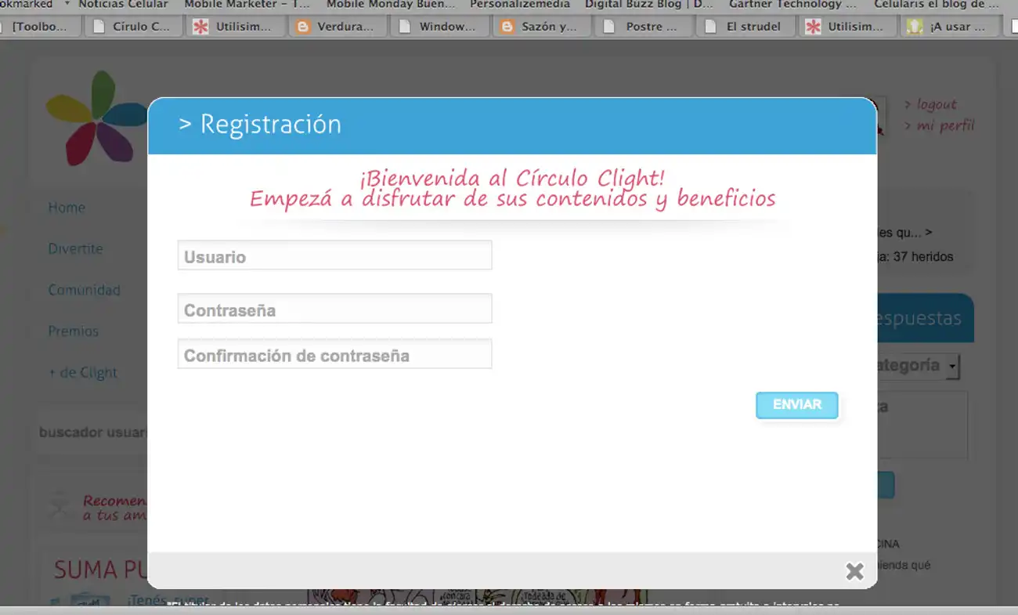Click the favicon on the ¡A usar ... tab
The image size is (1018, 615).
914,27
